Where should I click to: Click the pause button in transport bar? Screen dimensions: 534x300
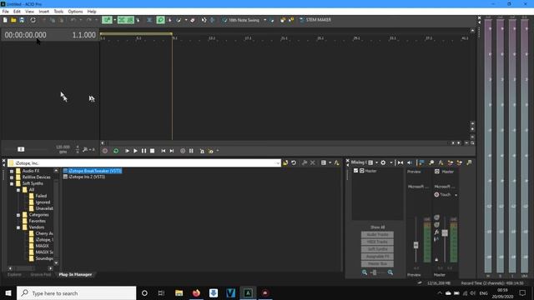point(144,151)
